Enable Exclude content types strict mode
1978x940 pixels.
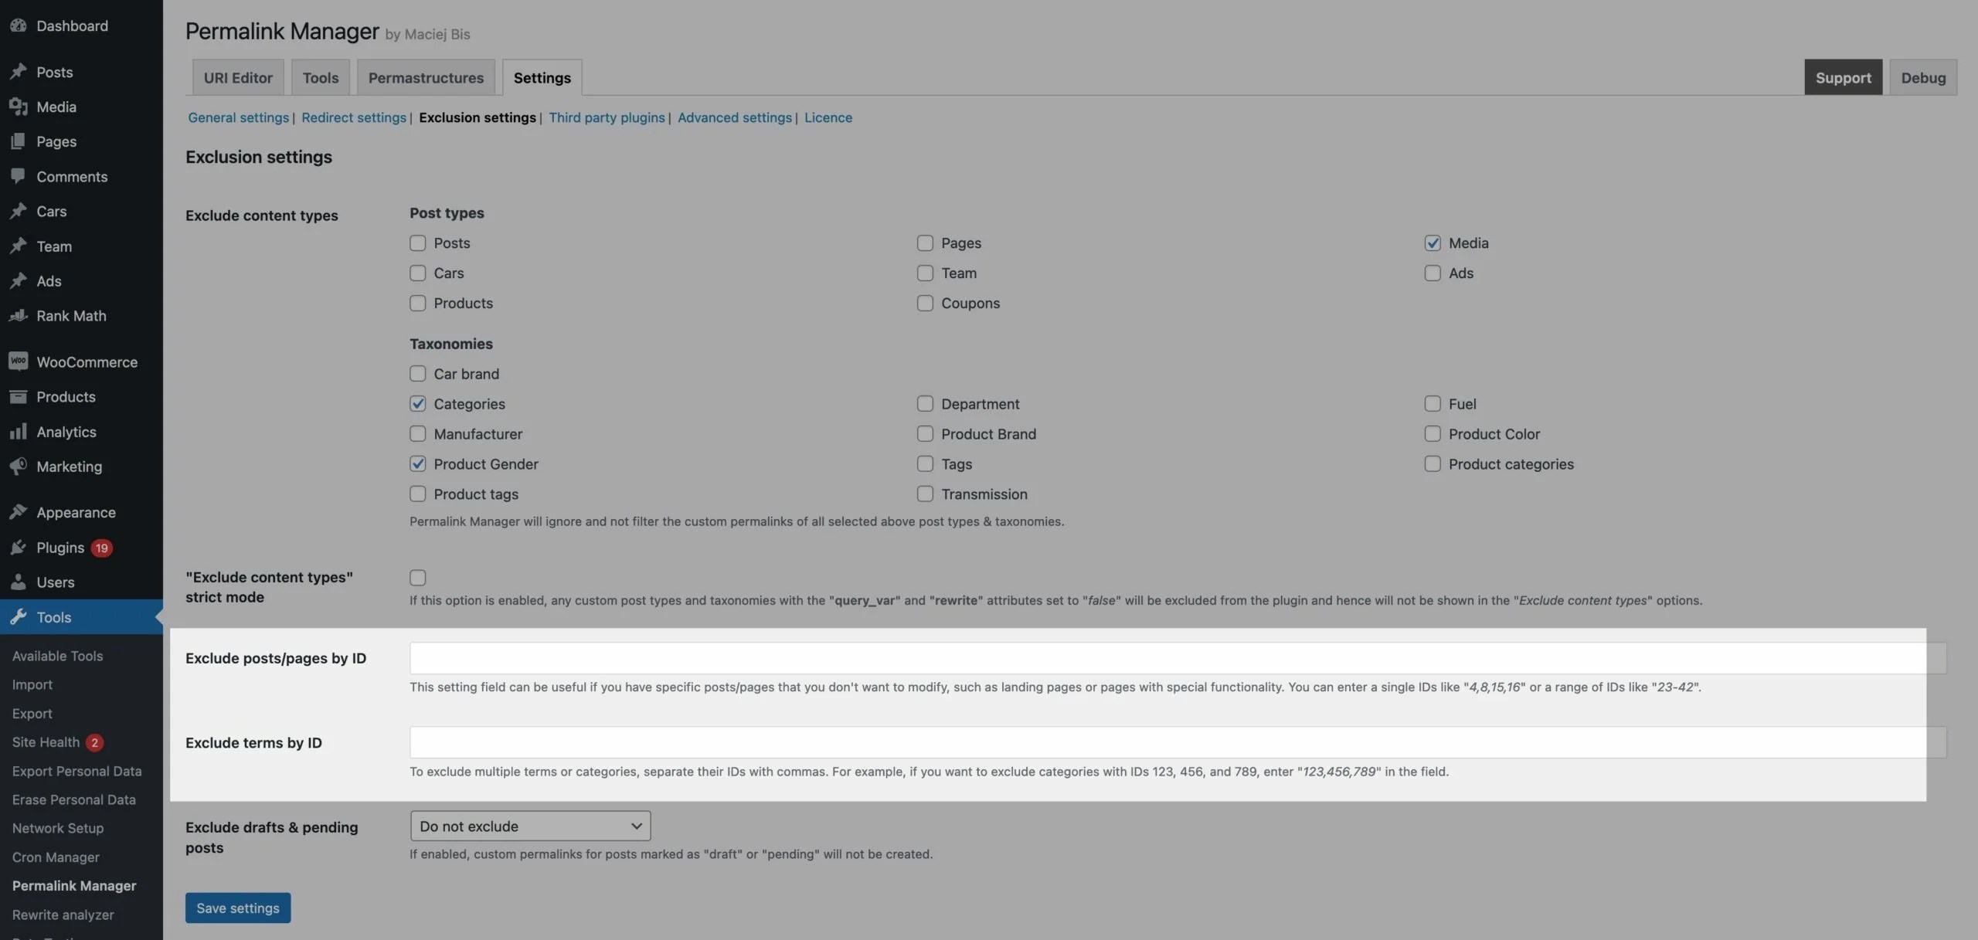coord(418,577)
